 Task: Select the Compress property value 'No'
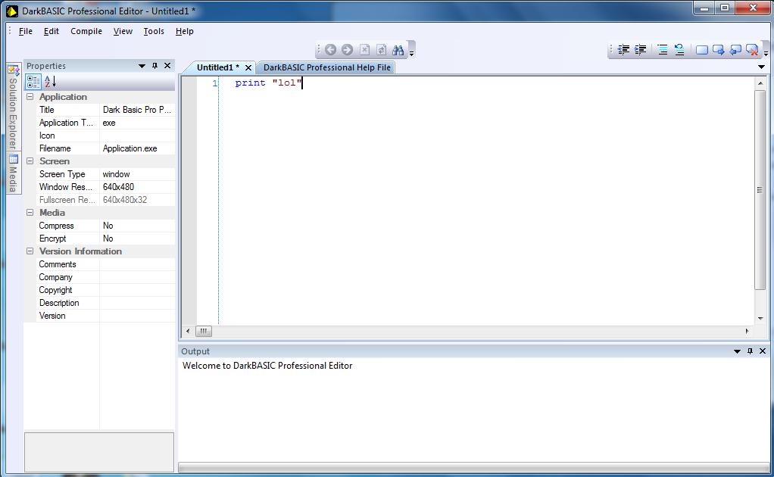[x=137, y=226]
